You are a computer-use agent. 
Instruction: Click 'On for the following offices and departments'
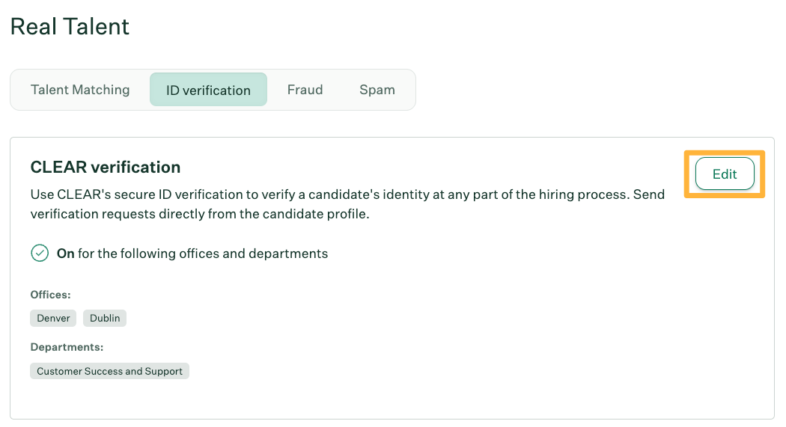192,254
